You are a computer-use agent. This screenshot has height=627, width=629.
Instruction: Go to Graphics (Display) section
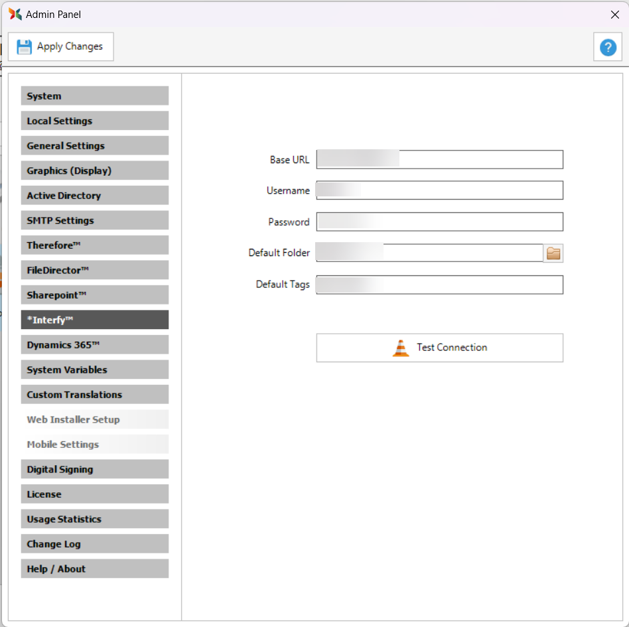click(x=94, y=171)
